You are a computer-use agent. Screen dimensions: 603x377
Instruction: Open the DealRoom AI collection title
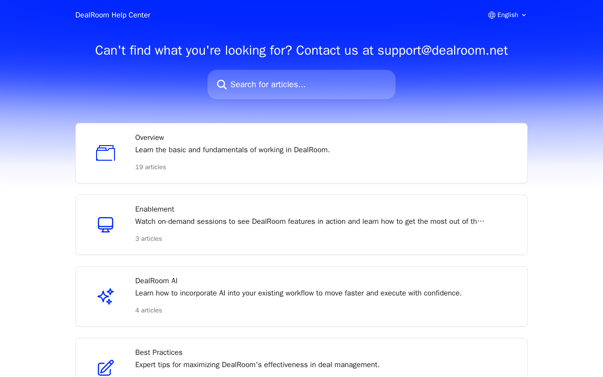(x=156, y=281)
